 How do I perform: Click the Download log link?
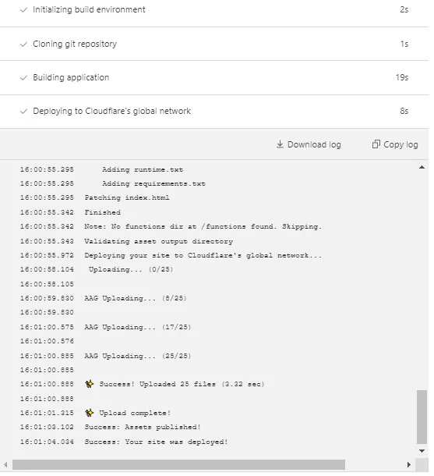[x=309, y=144]
